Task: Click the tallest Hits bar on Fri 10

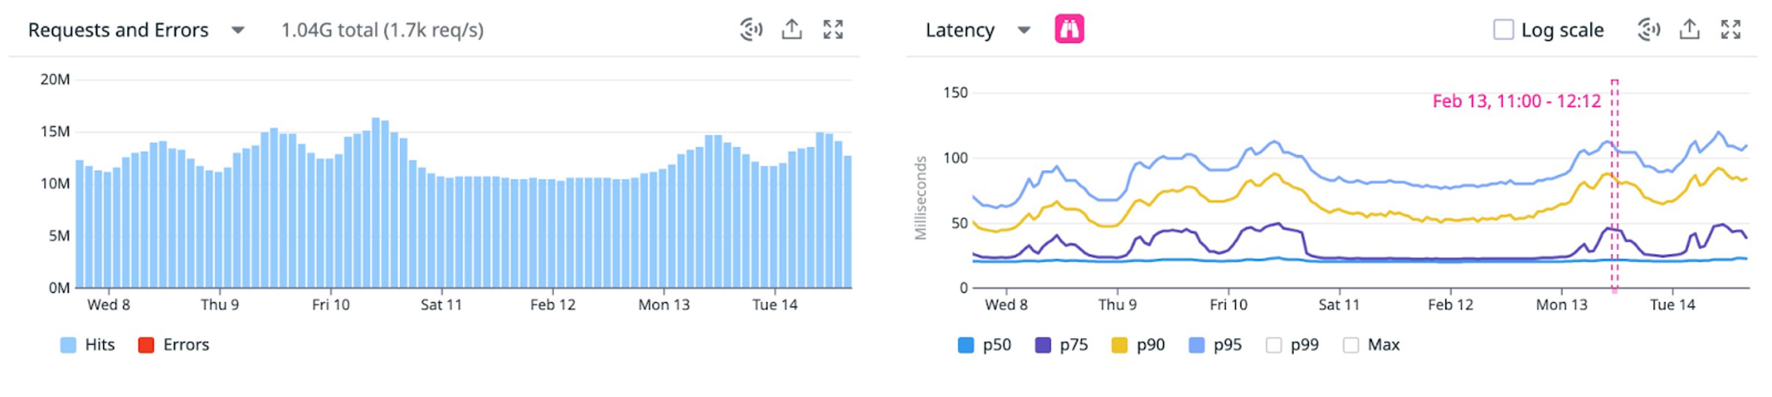Action: pos(376,203)
